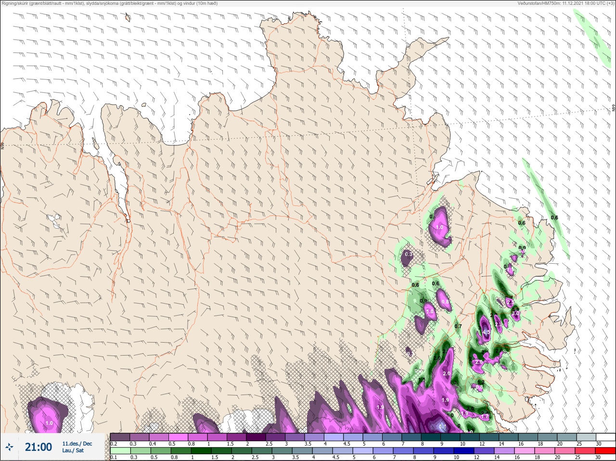Image resolution: width=616 pixels, height=461 pixels.
Task: Click the 4.5 precipitation value on the map
Action: coord(486,332)
